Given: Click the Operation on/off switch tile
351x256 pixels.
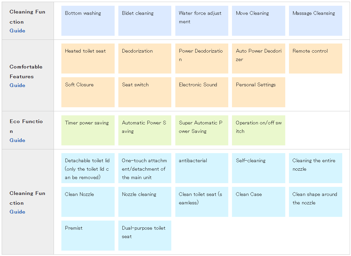Looking at the screenshot, I should 258,130.
